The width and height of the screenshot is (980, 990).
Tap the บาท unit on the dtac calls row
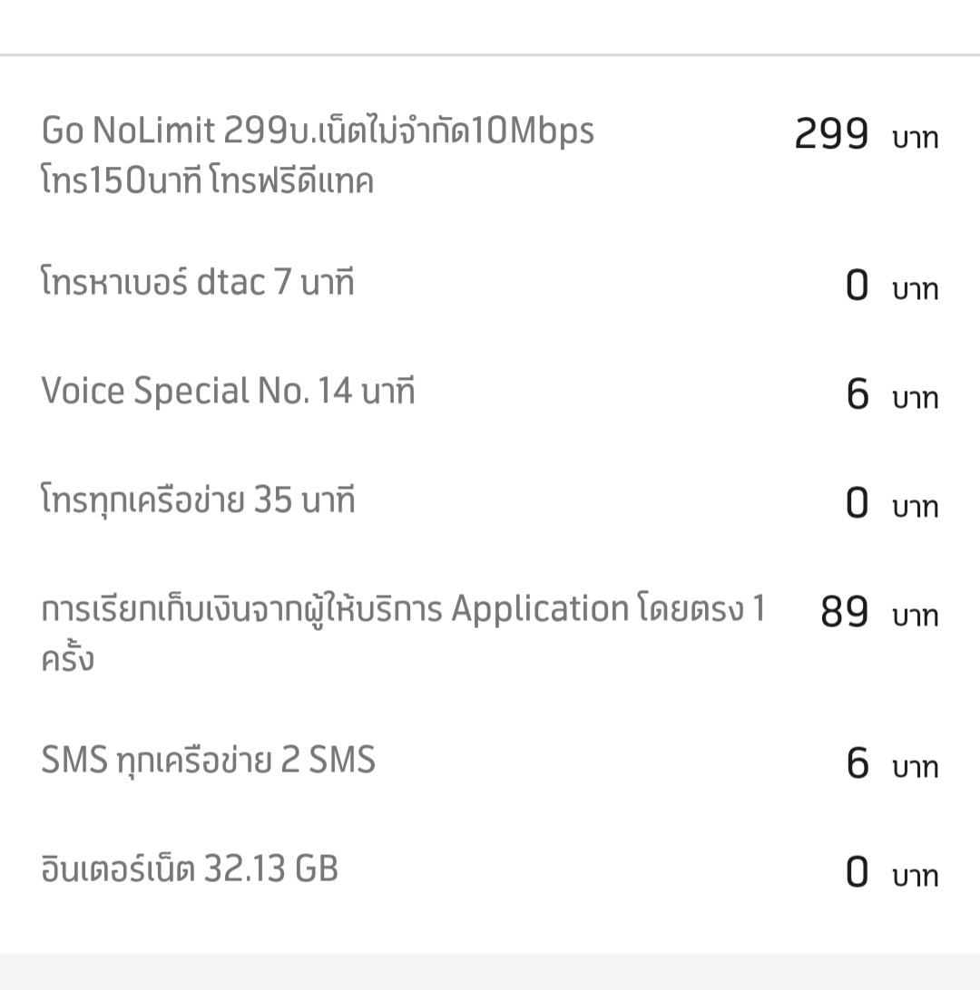tap(915, 290)
